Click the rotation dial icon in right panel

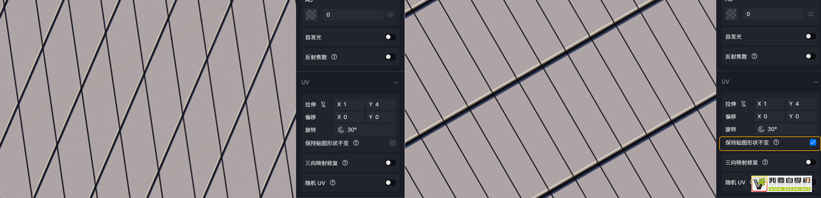(761, 129)
